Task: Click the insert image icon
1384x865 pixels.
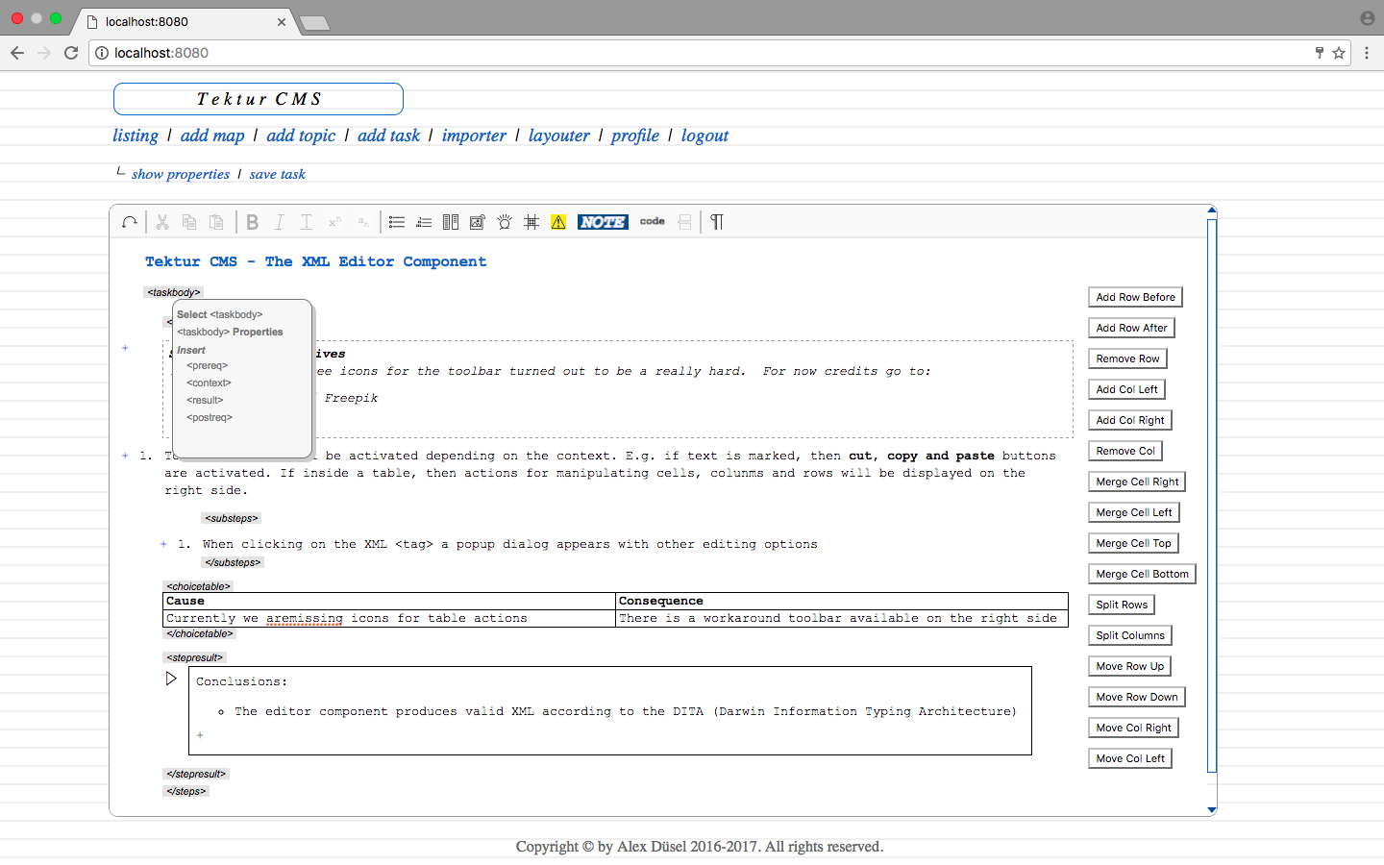Action: pos(477,223)
